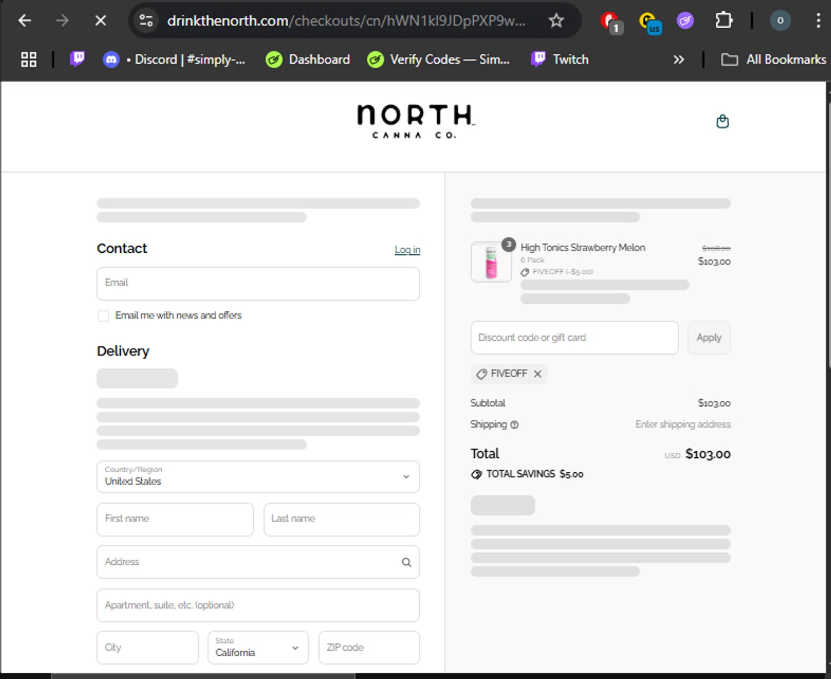Open the first Twitch bookmark icon

pos(78,59)
